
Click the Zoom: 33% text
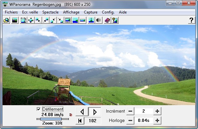52,123
